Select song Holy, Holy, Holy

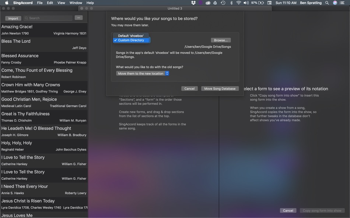point(44,146)
